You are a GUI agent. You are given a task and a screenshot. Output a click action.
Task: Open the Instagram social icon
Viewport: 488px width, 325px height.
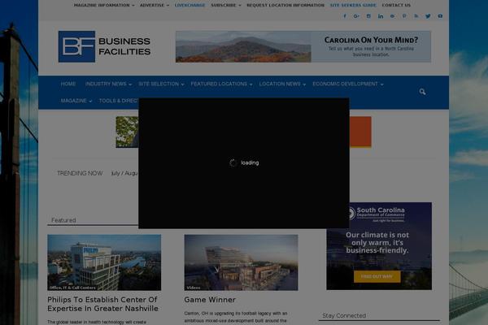(368, 16)
